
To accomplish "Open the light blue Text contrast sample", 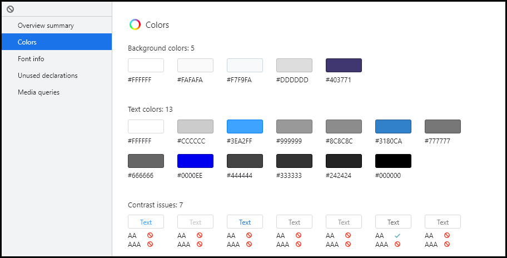I will (146, 222).
